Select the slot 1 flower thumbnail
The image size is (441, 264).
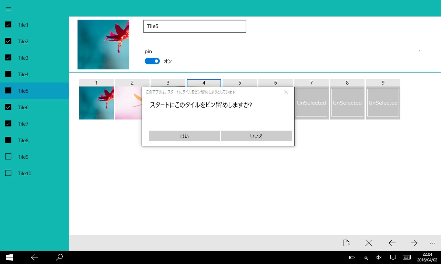[96, 103]
